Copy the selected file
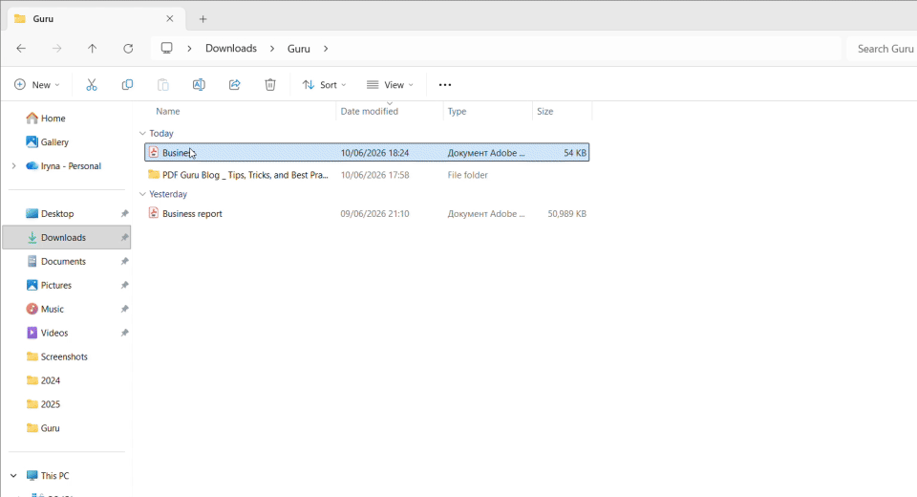 click(127, 85)
